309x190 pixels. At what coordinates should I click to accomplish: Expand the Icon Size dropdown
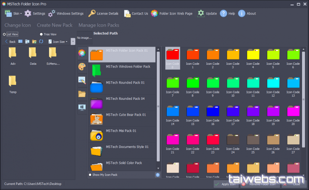(58, 41)
